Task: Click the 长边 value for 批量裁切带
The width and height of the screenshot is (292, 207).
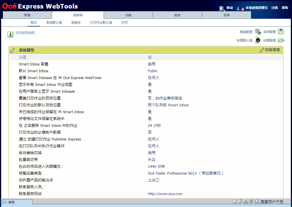Action: 152,160
